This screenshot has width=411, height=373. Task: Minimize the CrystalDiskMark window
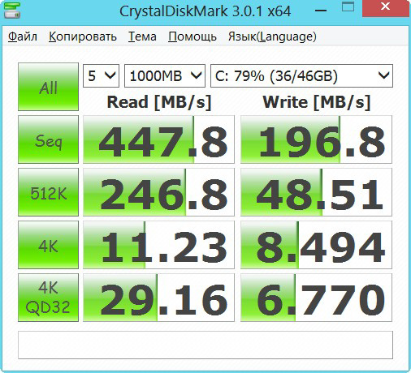[321, 11]
